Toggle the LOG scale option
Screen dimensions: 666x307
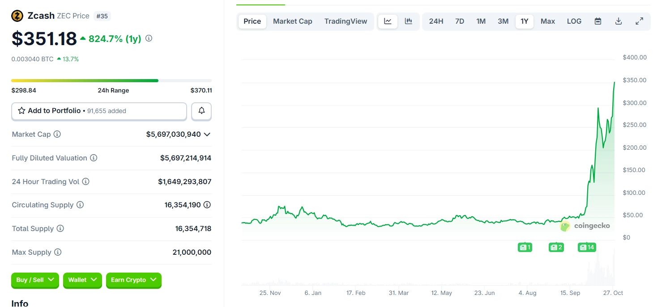click(574, 21)
